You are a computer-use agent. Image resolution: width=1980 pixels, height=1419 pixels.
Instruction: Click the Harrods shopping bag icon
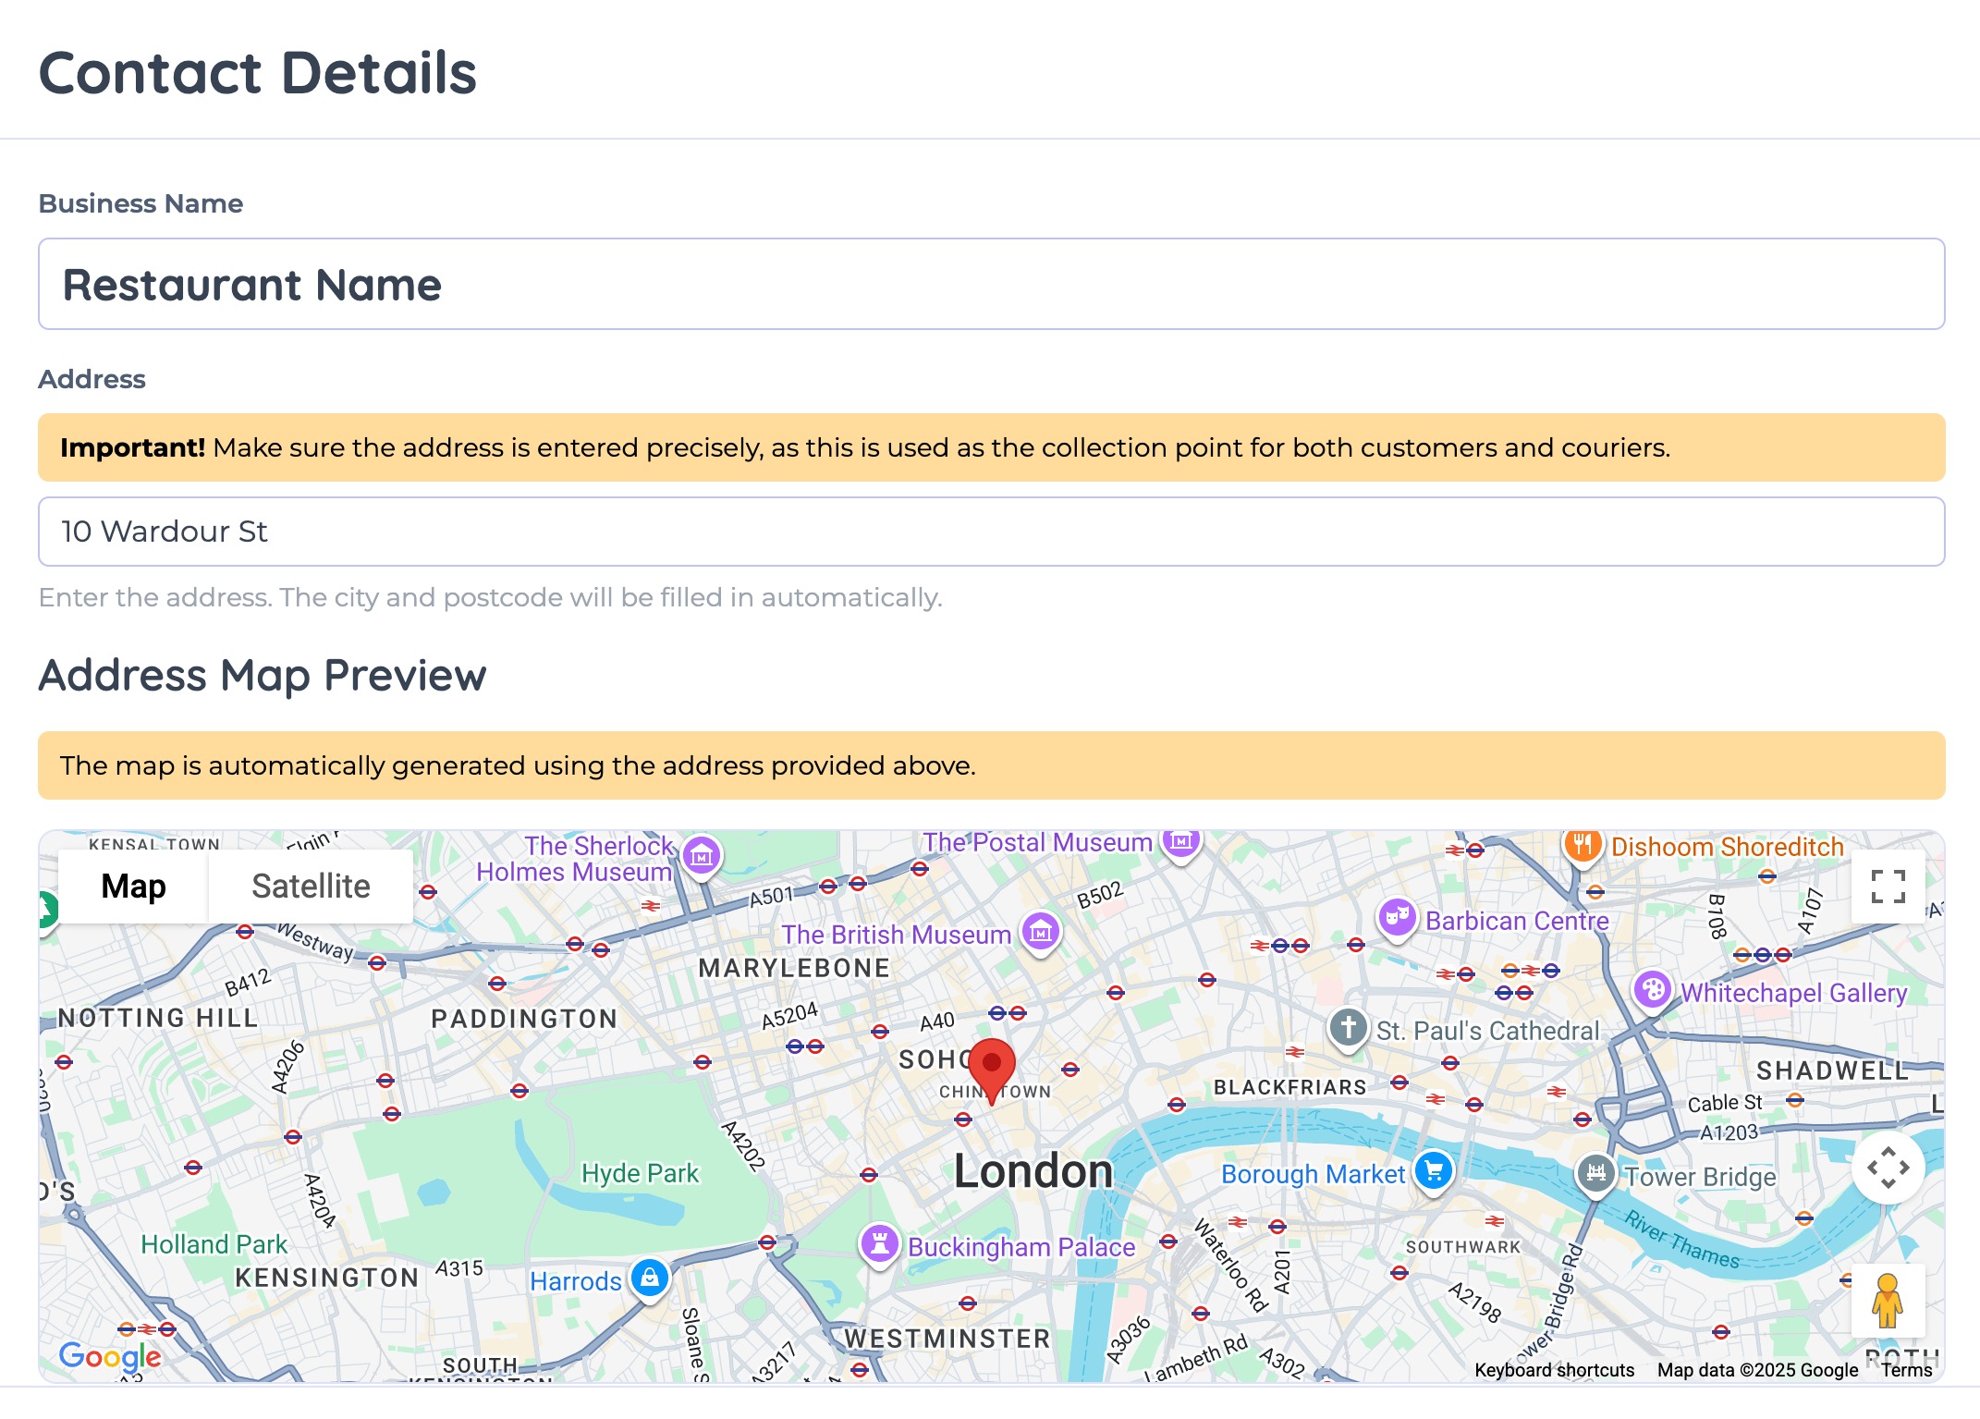pyautogui.click(x=650, y=1278)
